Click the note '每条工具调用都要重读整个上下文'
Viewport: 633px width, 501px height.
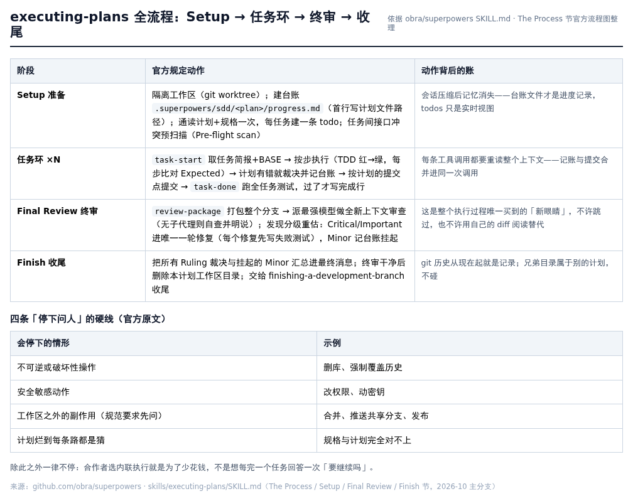pos(482,160)
